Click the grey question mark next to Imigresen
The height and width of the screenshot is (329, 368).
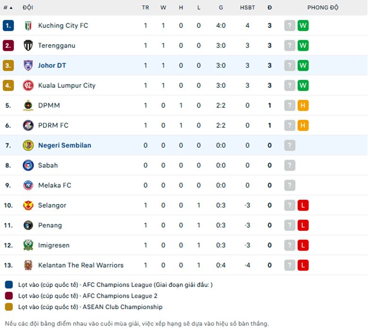(290, 245)
